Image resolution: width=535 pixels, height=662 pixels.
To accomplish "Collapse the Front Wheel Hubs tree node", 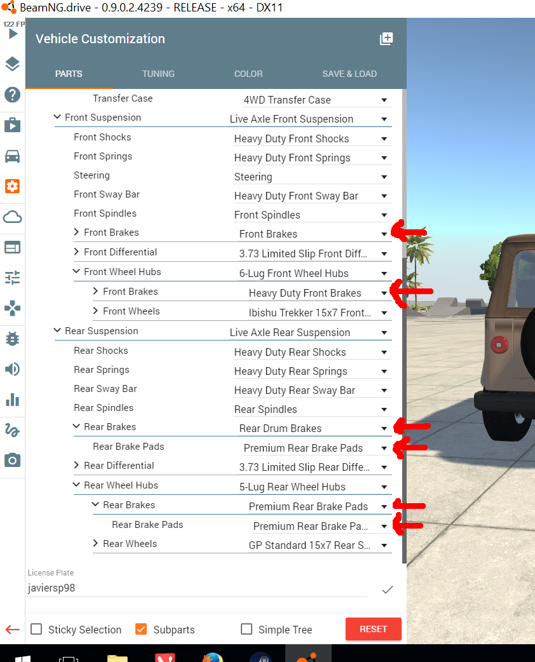I will point(76,271).
